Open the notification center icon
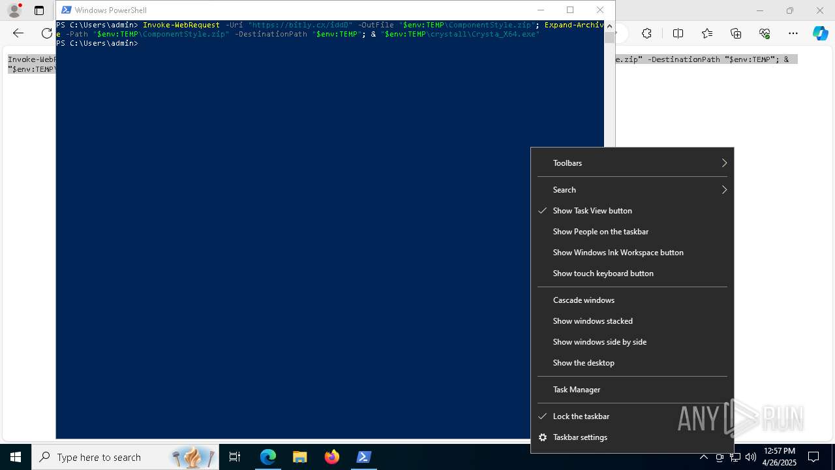Image resolution: width=835 pixels, height=470 pixels. click(813, 457)
